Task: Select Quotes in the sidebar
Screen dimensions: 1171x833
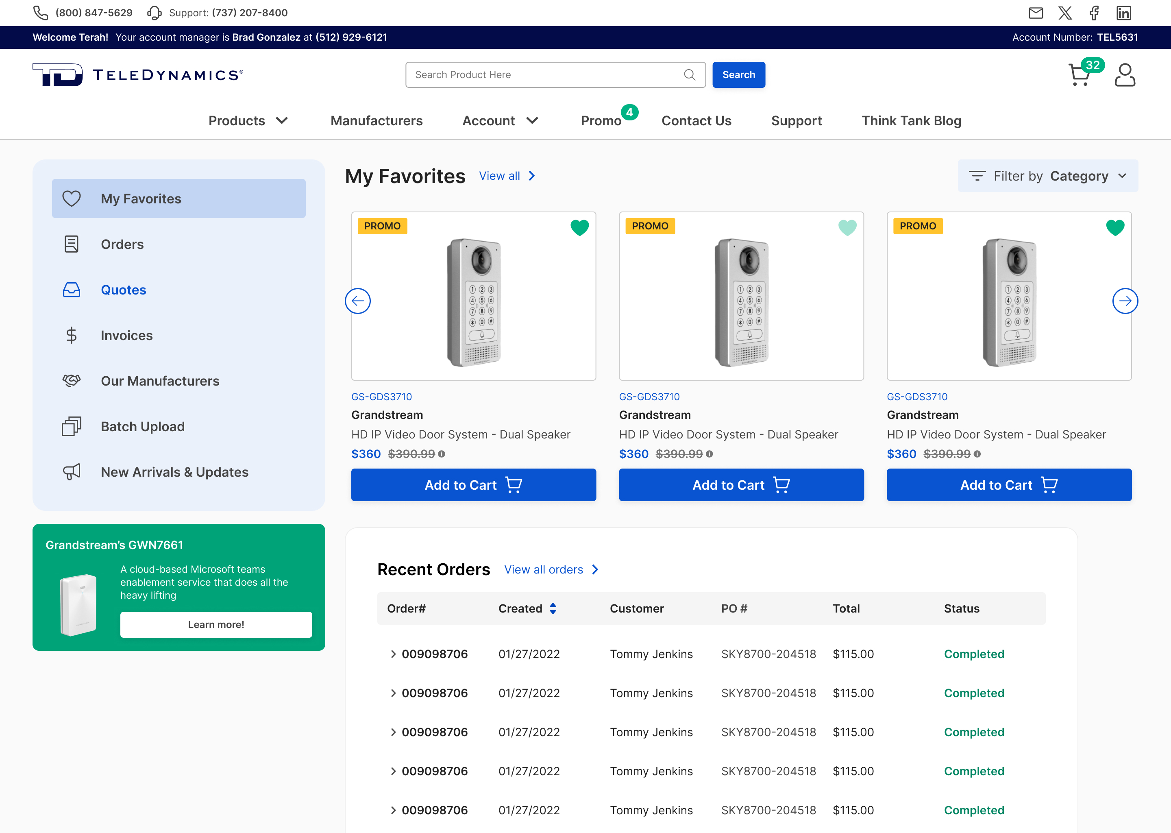Action: pos(179,290)
